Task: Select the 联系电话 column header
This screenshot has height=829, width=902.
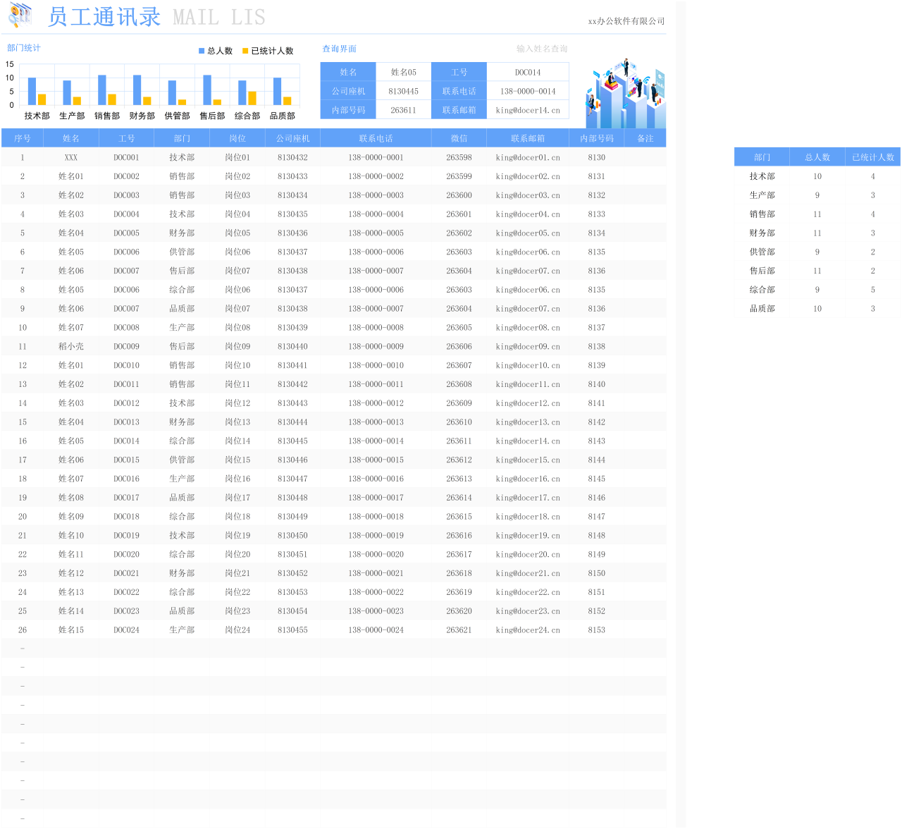Action: pyautogui.click(x=376, y=138)
